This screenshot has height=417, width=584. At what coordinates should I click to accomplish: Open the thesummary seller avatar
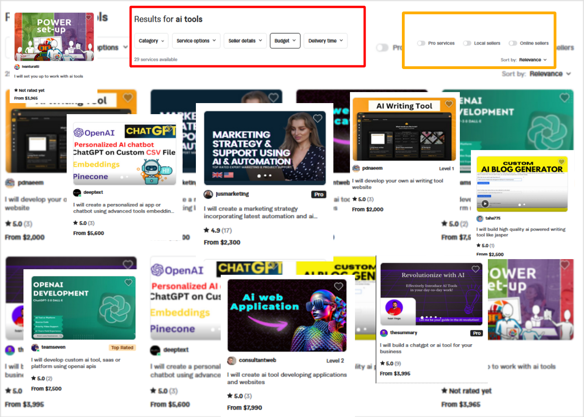(384, 333)
